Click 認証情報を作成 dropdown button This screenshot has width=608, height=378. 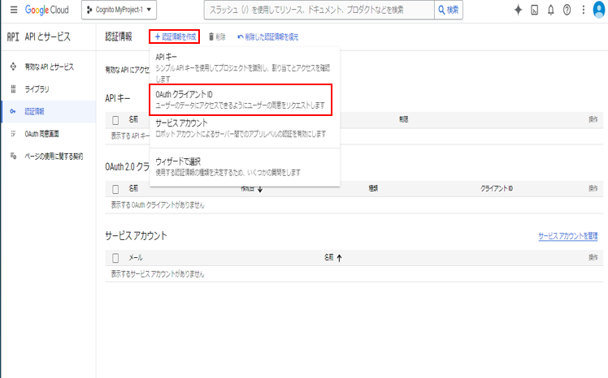[175, 37]
